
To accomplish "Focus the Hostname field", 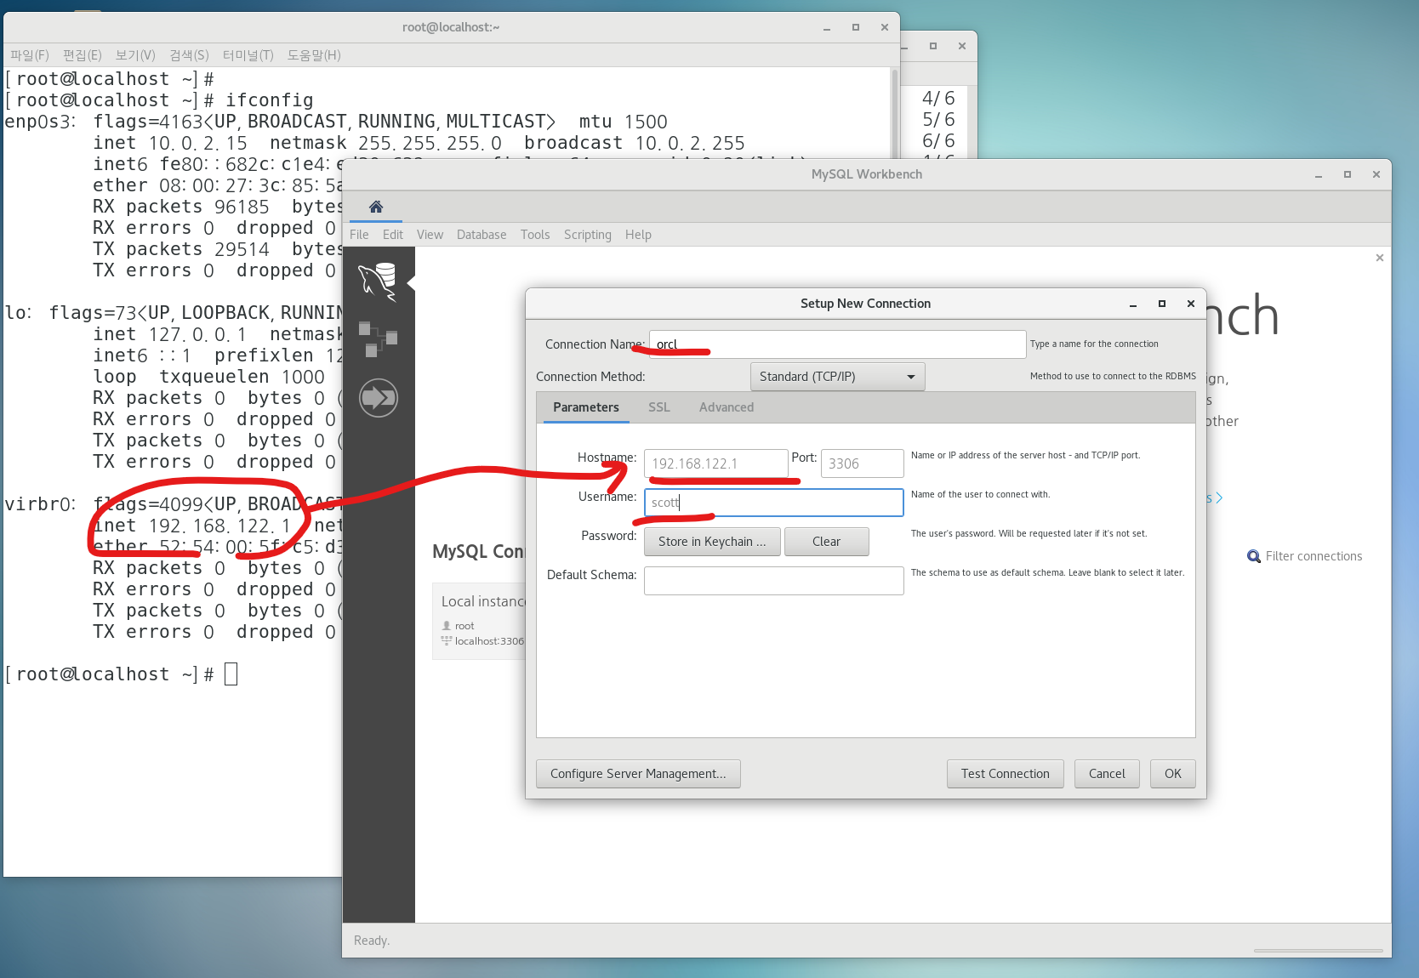I will (715, 463).
